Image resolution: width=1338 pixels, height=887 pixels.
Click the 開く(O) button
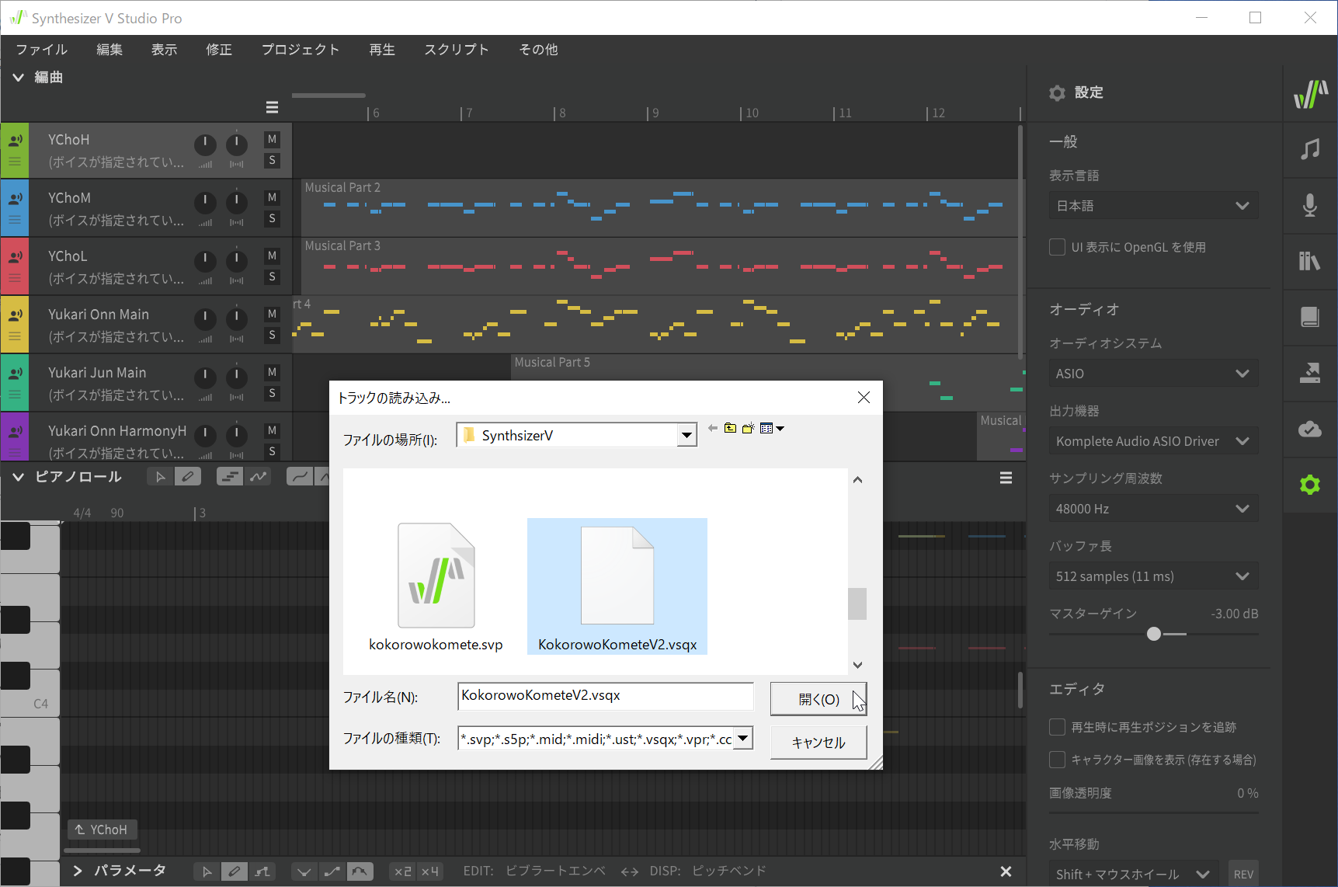[818, 699]
